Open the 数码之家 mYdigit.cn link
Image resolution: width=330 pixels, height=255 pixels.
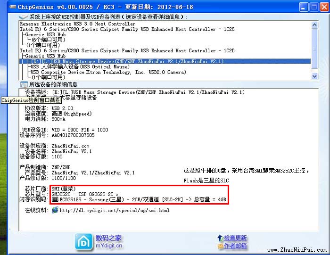[109, 241]
